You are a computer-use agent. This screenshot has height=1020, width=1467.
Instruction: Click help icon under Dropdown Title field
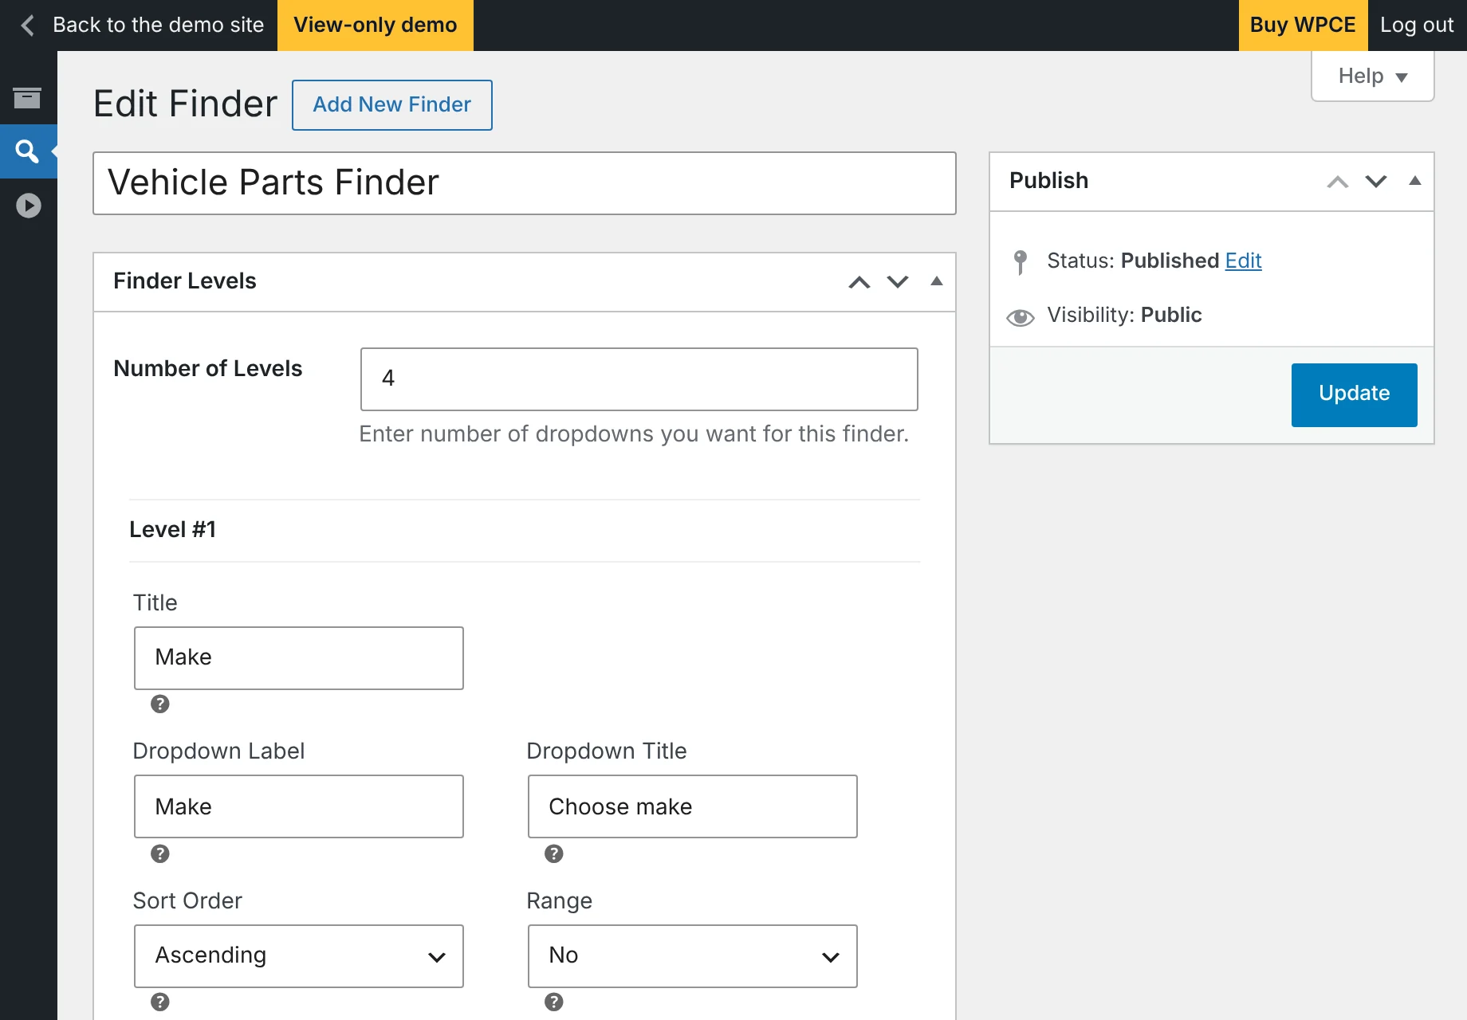pyautogui.click(x=554, y=853)
